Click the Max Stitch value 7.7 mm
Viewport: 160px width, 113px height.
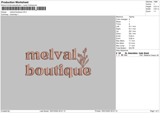[132, 41]
